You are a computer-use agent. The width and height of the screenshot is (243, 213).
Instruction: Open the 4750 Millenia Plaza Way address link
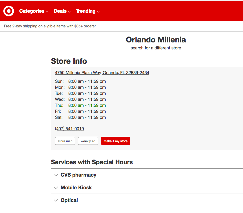(x=102, y=73)
